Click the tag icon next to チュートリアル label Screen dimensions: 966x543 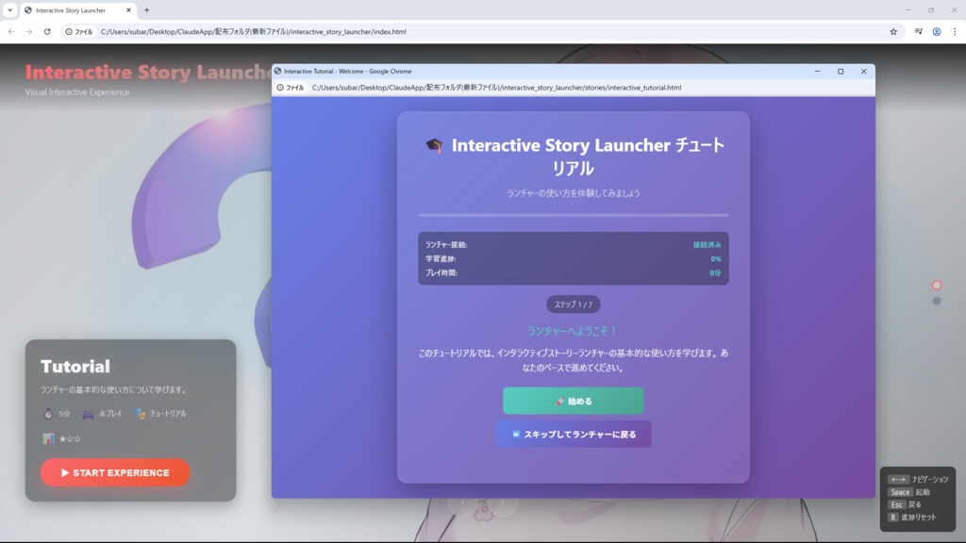tap(140, 414)
